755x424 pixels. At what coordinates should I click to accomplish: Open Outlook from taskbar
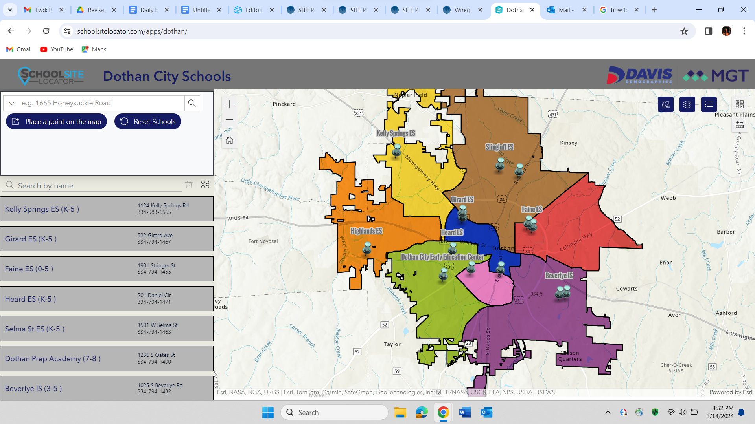click(486, 412)
